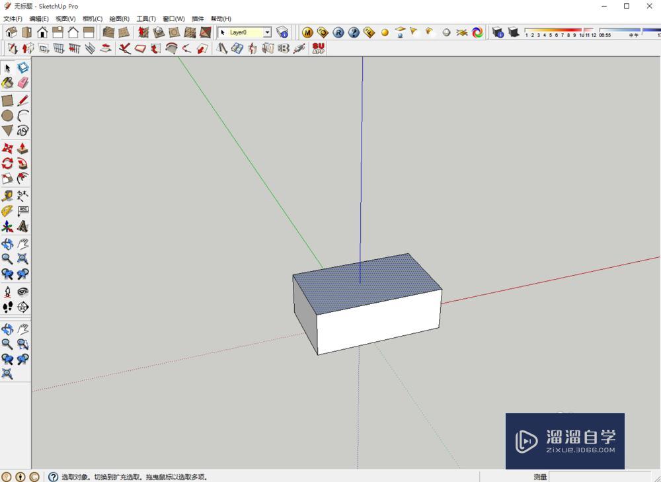Expand the Layer0 dropdown list

pos(267,32)
